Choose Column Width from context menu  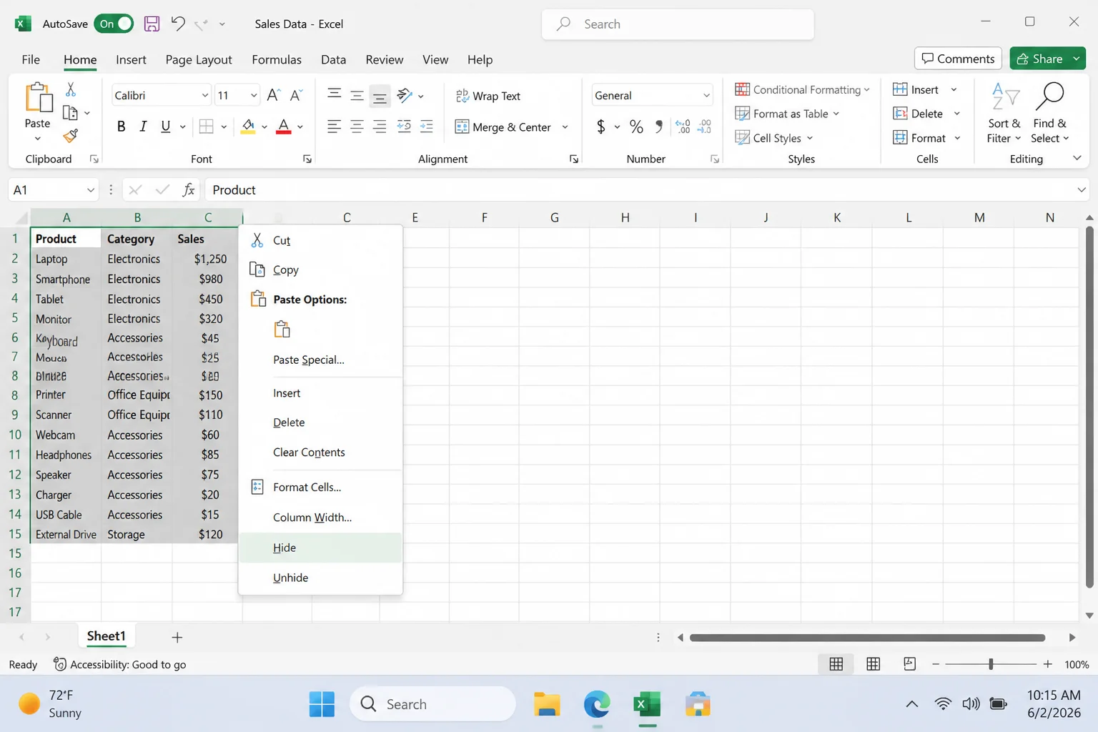click(320, 518)
